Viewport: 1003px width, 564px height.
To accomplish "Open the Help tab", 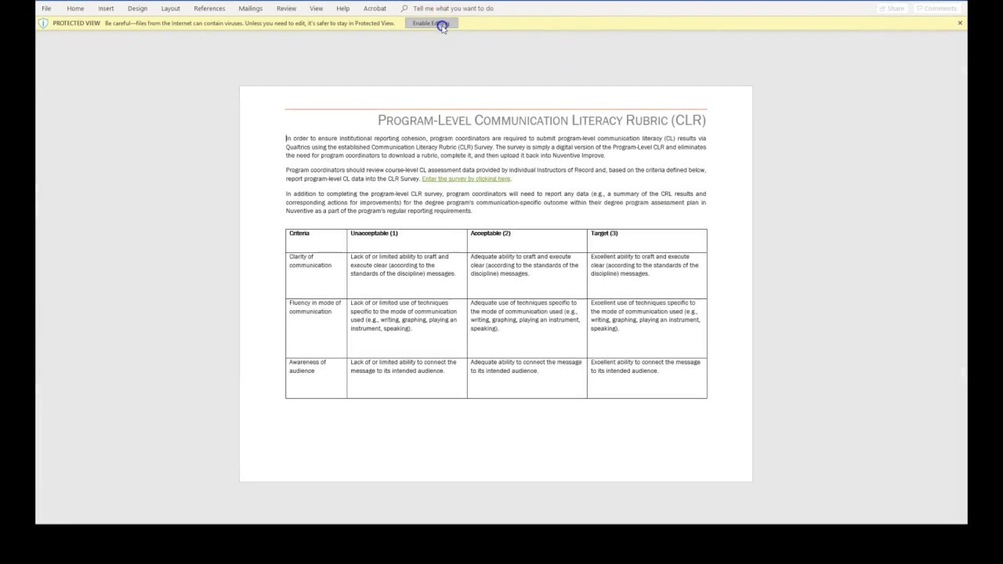I will coord(342,9).
